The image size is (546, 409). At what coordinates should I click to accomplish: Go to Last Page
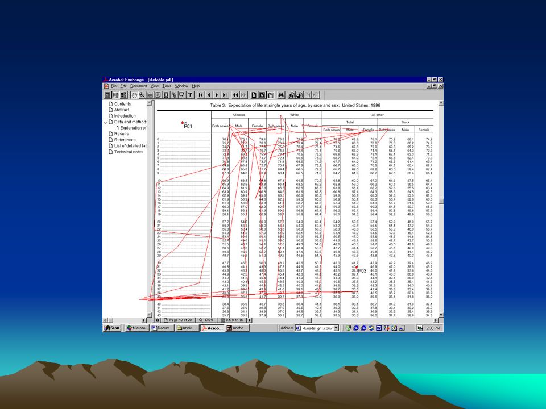click(x=225, y=95)
